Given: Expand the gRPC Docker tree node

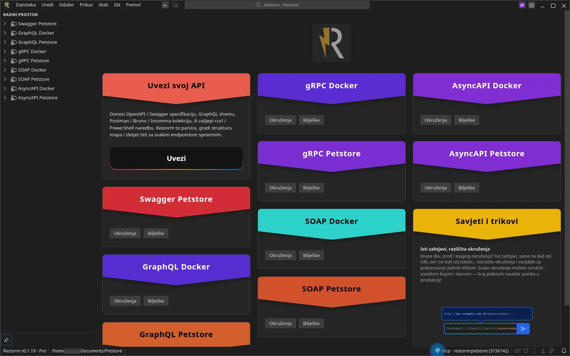Looking at the screenshot, I should point(5,51).
